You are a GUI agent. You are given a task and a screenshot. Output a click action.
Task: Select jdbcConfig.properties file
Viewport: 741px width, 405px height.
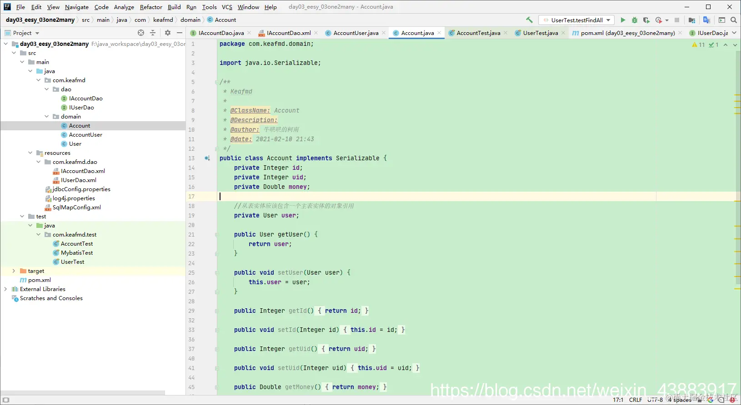pos(81,189)
